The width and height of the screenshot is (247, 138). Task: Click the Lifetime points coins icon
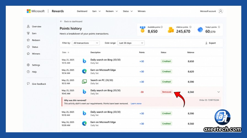coord(171,30)
